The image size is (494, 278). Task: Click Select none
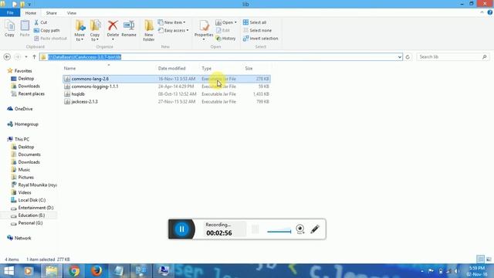257,30
